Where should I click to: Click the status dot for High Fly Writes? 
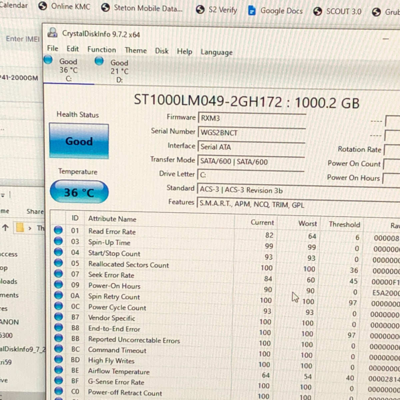coord(58,359)
